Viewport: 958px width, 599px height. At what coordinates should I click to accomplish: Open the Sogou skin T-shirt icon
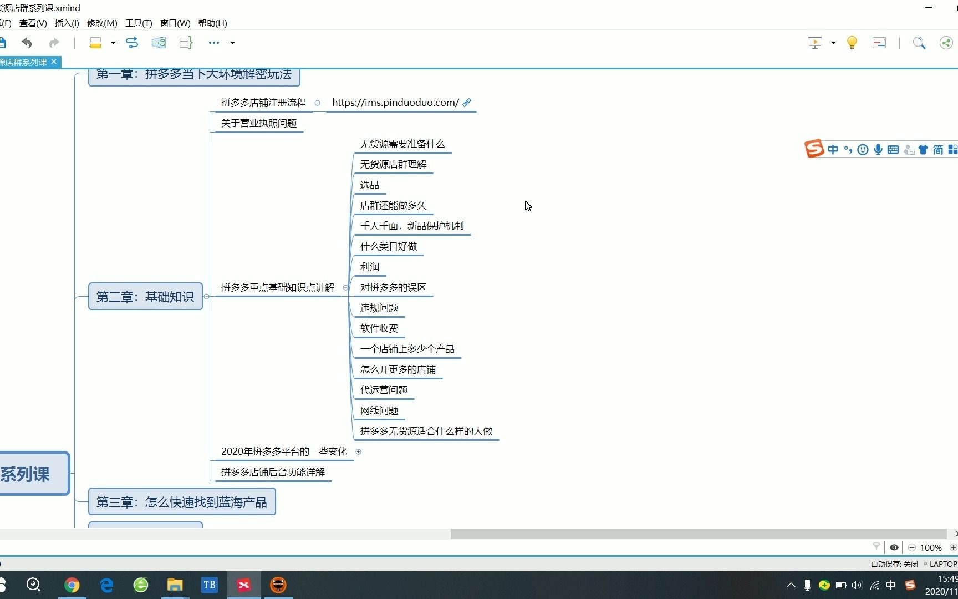tap(923, 150)
